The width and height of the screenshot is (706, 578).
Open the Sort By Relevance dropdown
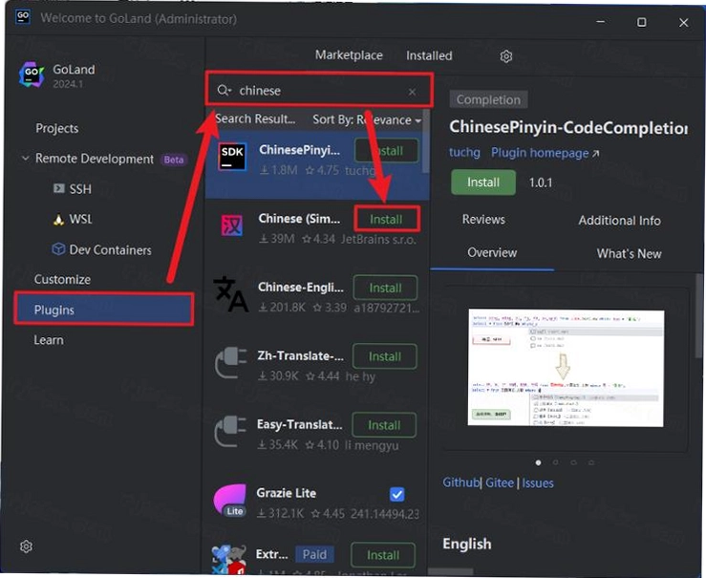pos(367,119)
